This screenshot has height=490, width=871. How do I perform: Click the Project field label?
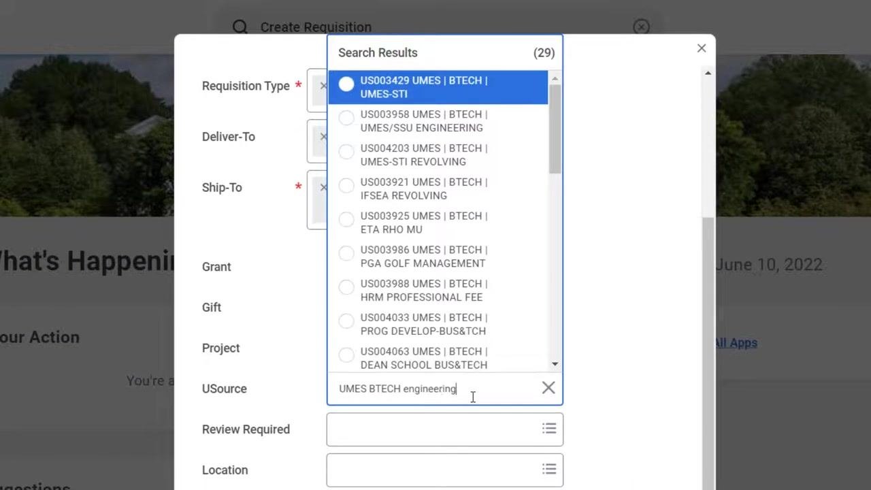221,348
